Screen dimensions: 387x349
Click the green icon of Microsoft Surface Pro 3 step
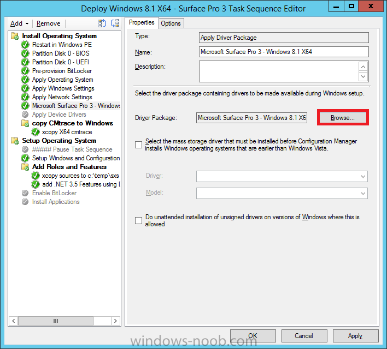[25, 106]
